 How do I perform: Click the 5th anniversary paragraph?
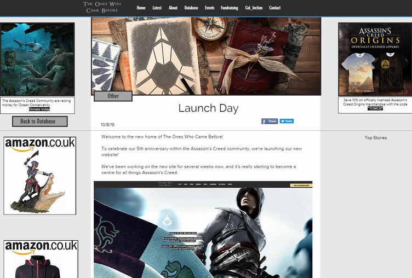pyautogui.click(x=202, y=152)
